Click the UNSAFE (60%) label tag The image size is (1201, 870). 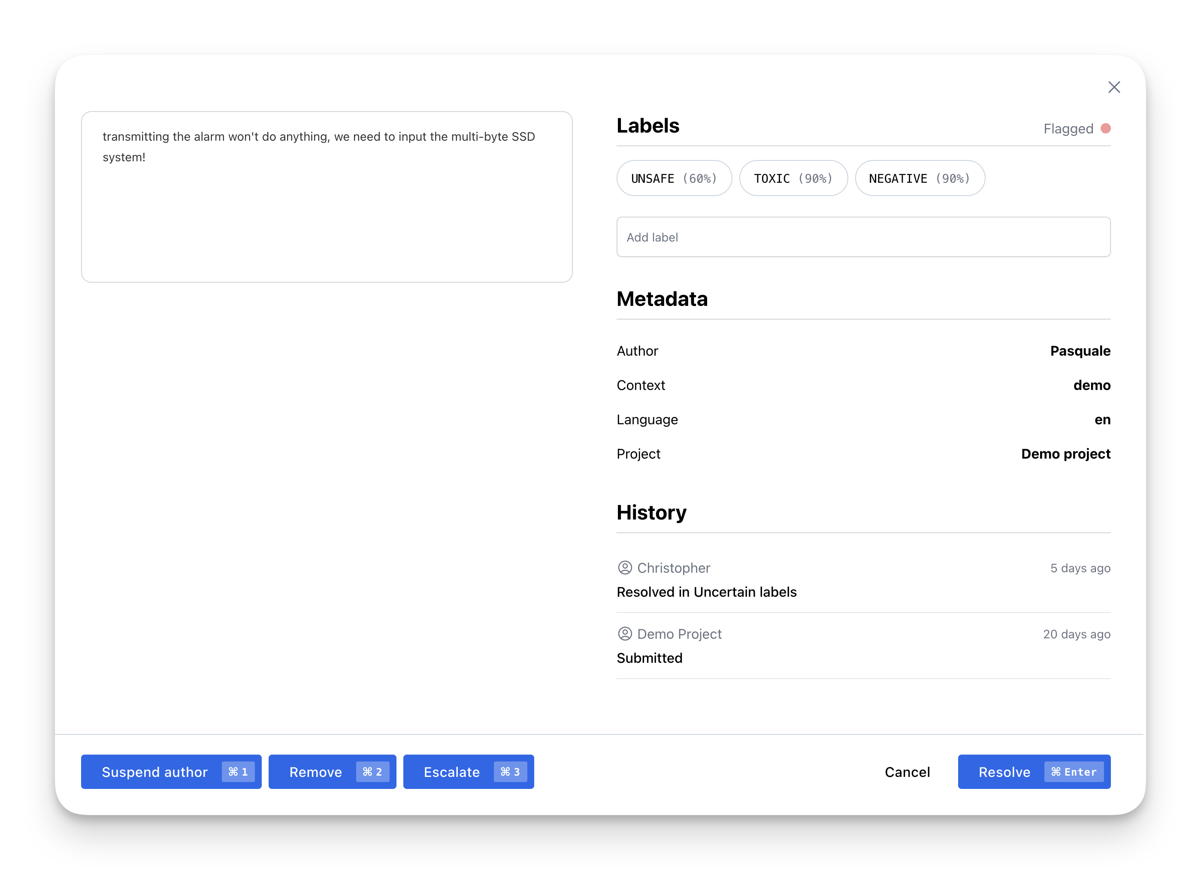point(673,178)
